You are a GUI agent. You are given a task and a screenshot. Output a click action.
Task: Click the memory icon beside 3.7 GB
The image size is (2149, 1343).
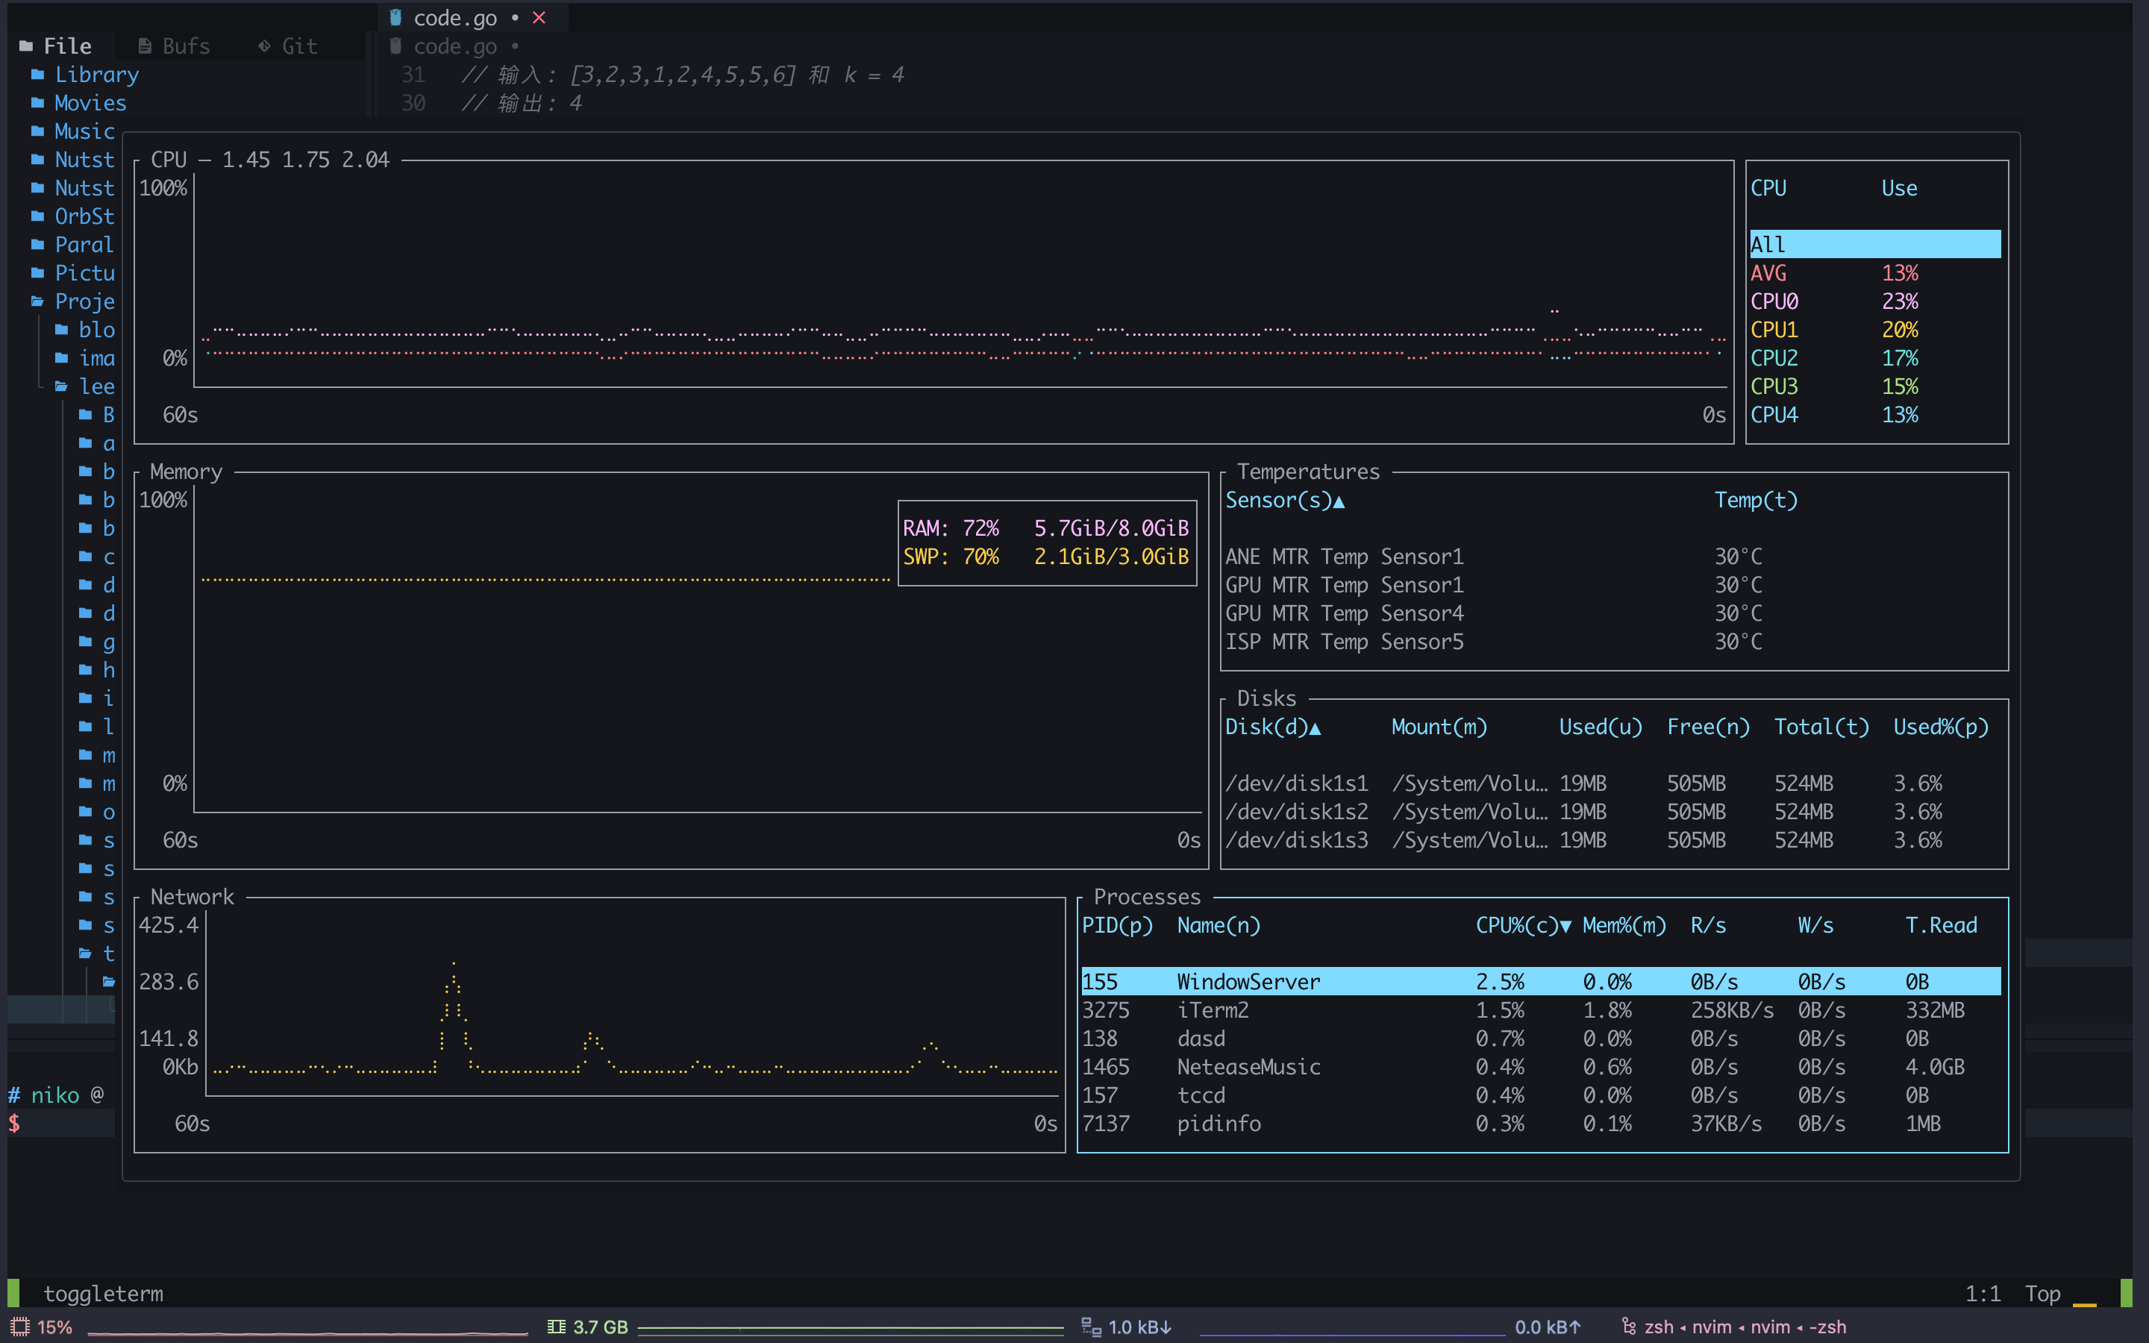[x=557, y=1327]
